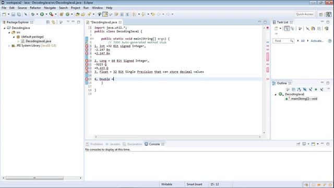This screenshot has width=334, height=188.
Task: Collapse all in Package Explorer
Action: (48, 22)
